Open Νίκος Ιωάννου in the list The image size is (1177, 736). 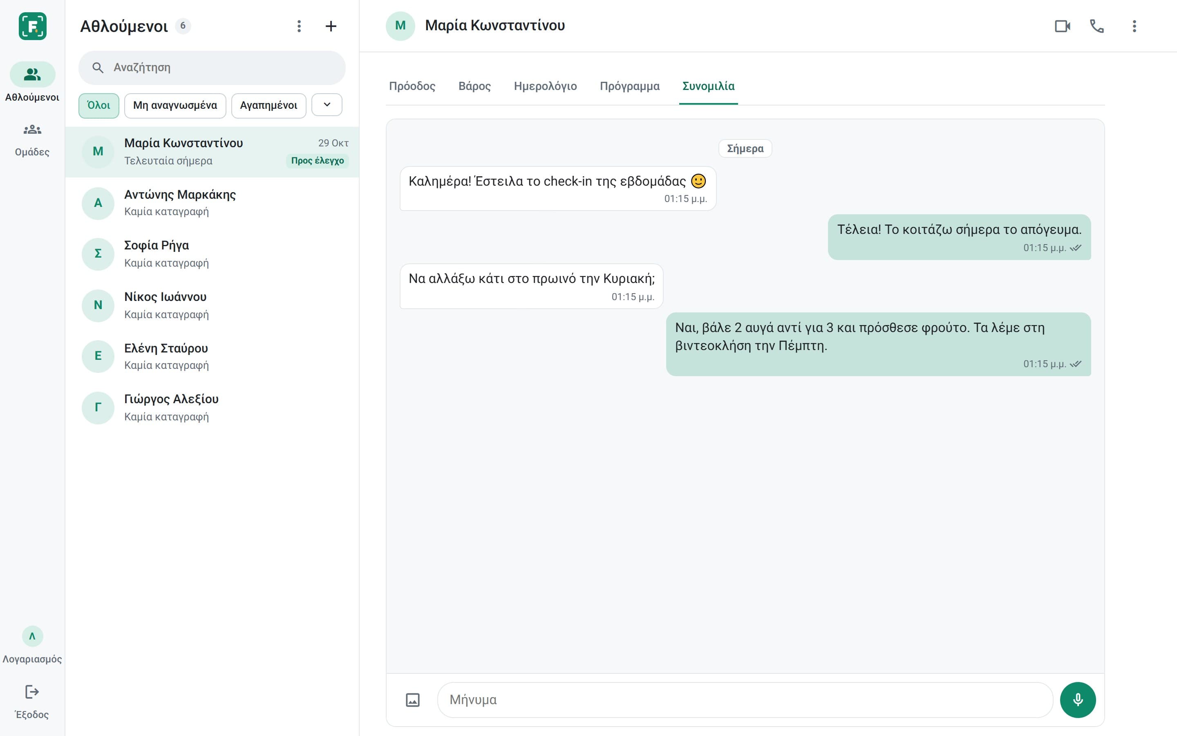tap(212, 305)
